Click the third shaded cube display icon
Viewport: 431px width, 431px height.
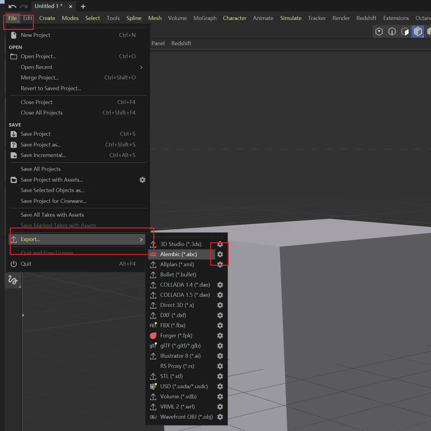tap(405, 31)
